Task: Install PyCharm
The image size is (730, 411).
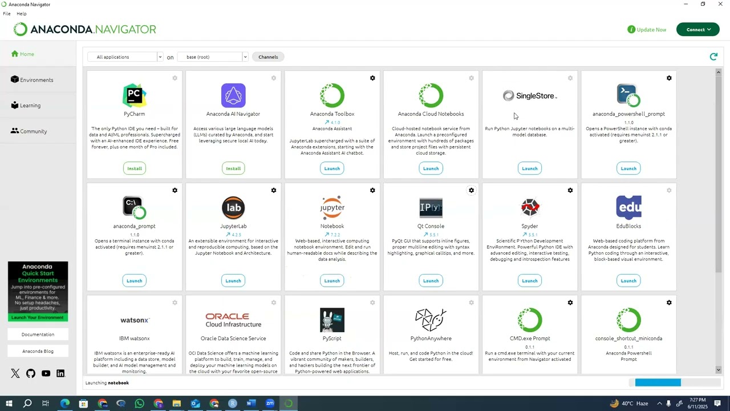Action: tap(135, 168)
